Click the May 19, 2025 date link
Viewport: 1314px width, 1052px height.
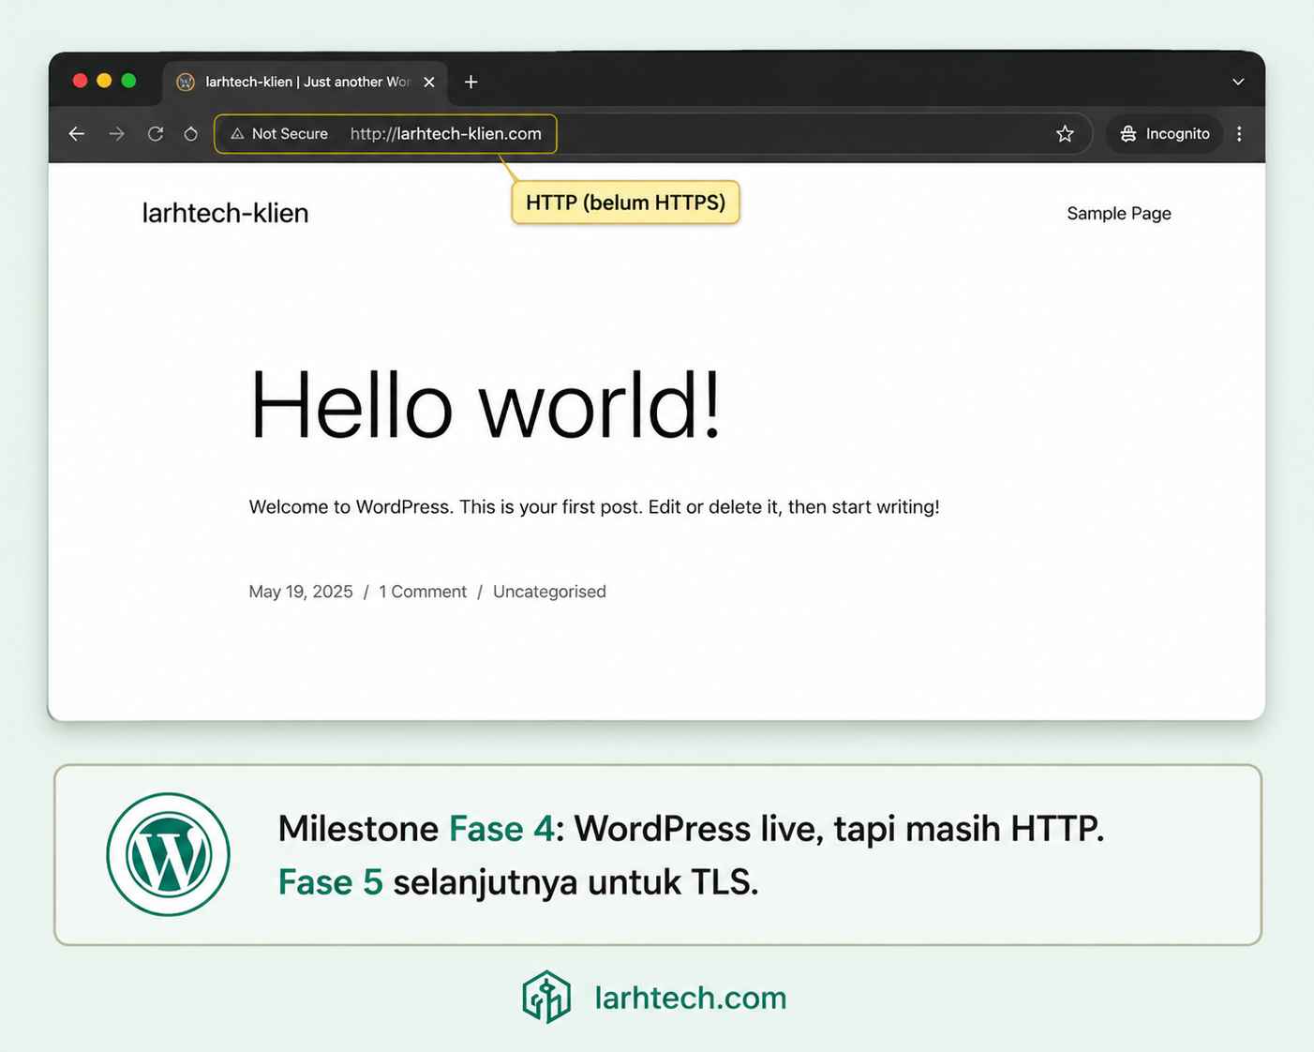(301, 592)
